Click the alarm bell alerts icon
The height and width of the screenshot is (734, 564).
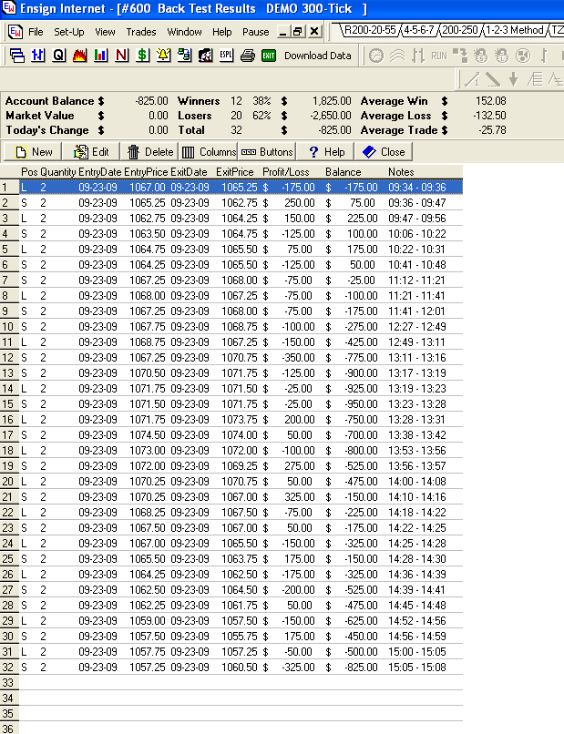click(x=163, y=56)
